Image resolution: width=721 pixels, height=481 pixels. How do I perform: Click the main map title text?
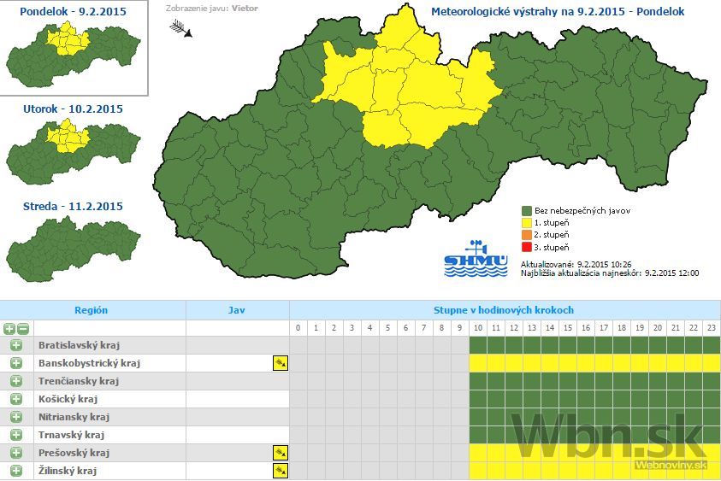(558, 11)
